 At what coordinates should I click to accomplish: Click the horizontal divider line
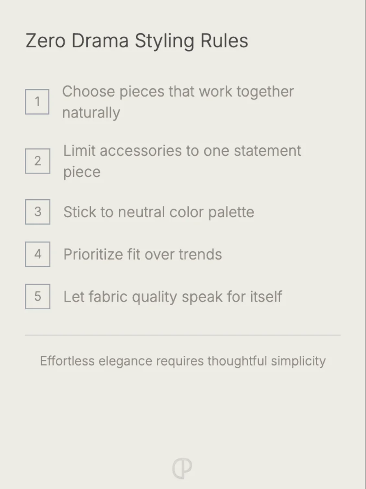coord(183,335)
